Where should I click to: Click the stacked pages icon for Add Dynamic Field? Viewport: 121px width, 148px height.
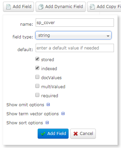click(41, 7)
